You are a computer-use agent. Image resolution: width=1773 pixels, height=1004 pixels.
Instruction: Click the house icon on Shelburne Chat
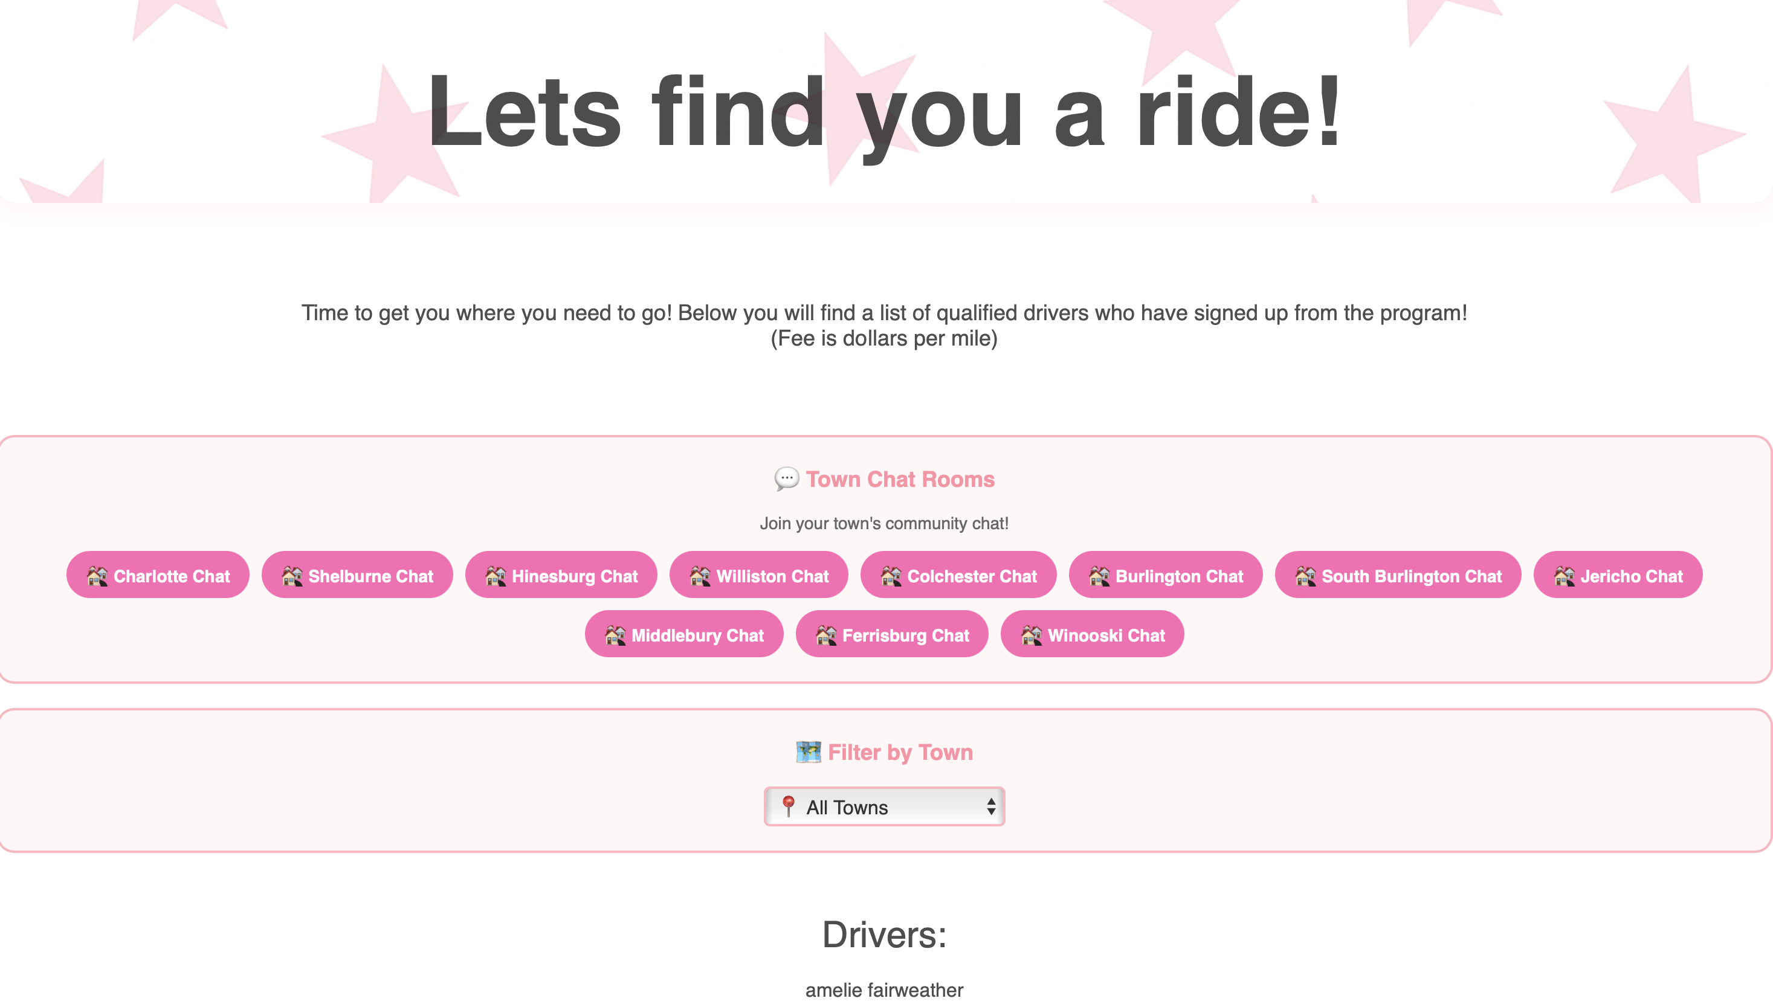pyautogui.click(x=292, y=576)
